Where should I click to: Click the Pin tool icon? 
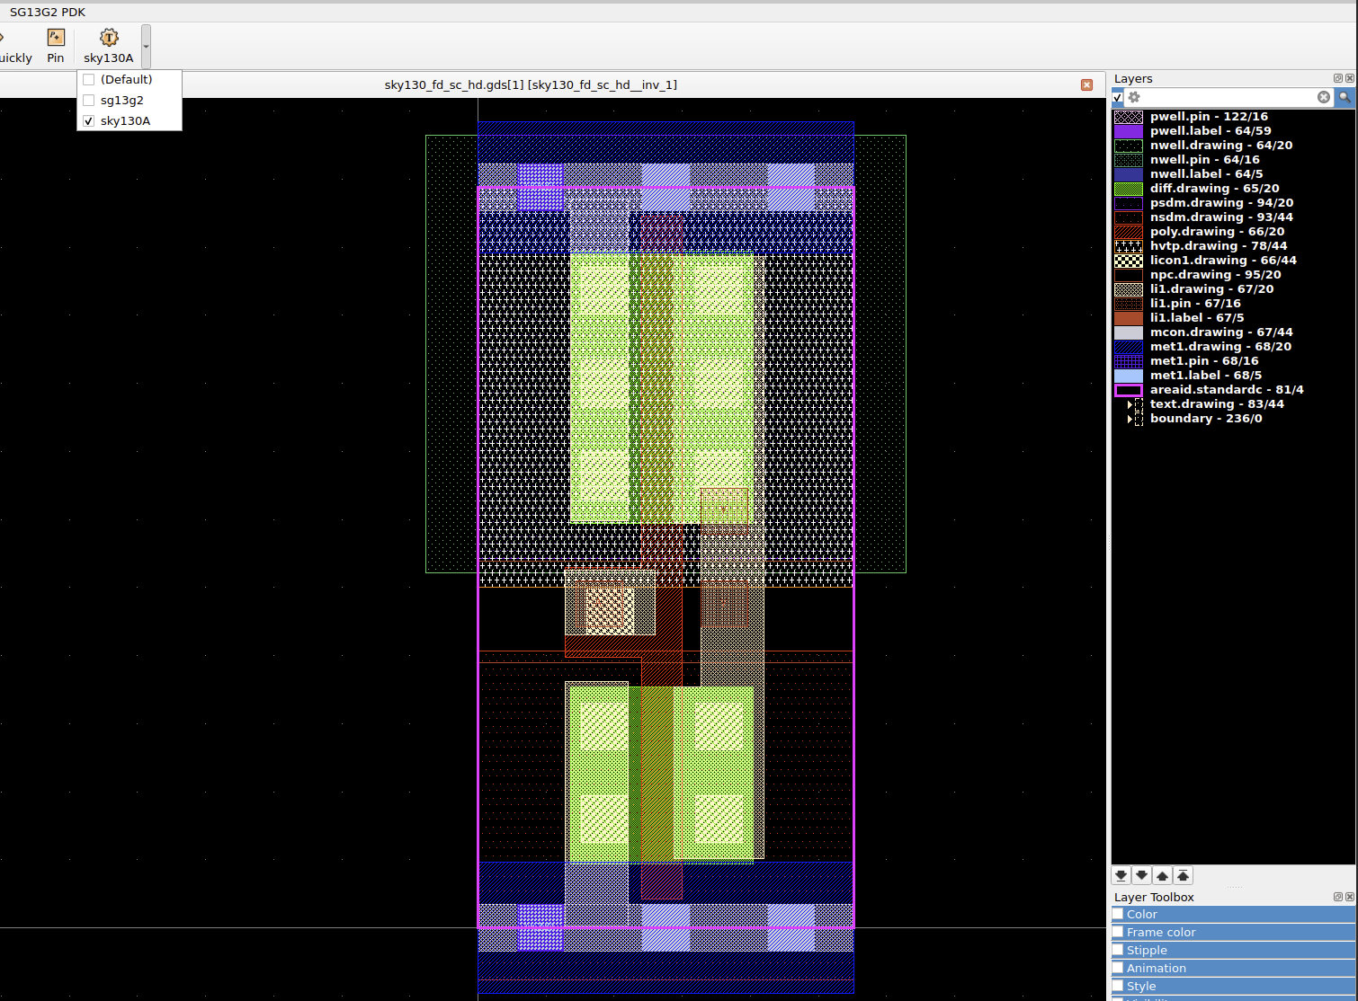click(56, 38)
